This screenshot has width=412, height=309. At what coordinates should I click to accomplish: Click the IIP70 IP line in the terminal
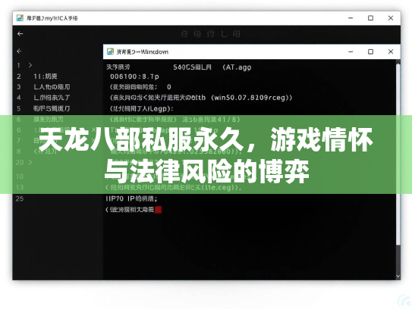[131, 198]
